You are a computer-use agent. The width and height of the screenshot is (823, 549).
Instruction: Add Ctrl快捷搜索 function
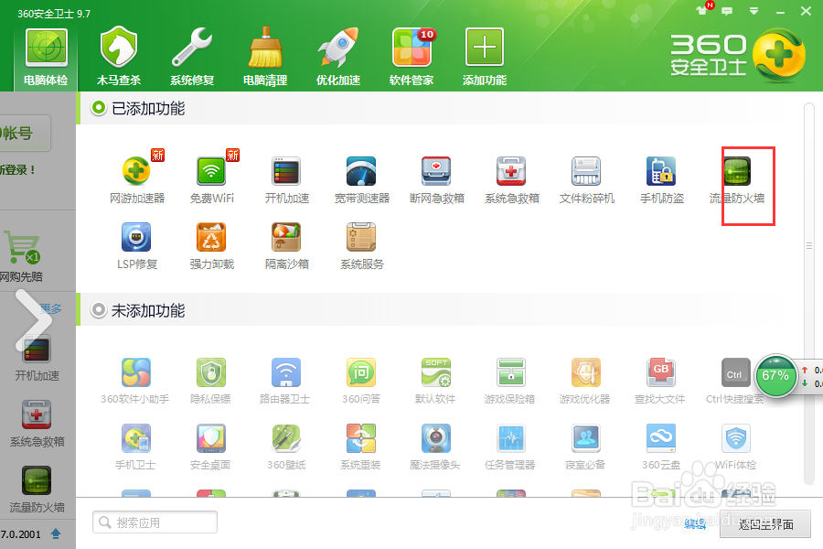pos(735,381)
